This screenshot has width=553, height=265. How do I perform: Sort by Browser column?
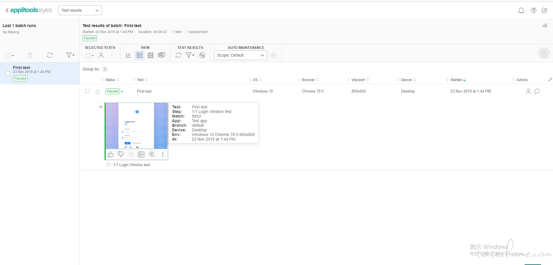pyautogui.click(x=310, y=80)
